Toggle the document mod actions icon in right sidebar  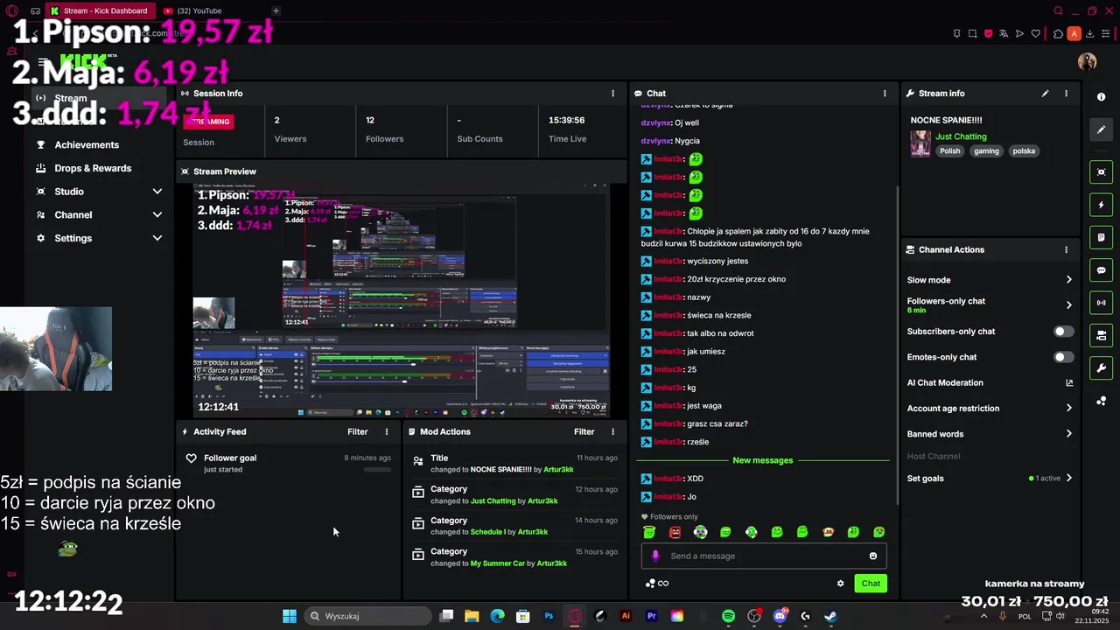pyautogui.click(x=1102, y=237)
